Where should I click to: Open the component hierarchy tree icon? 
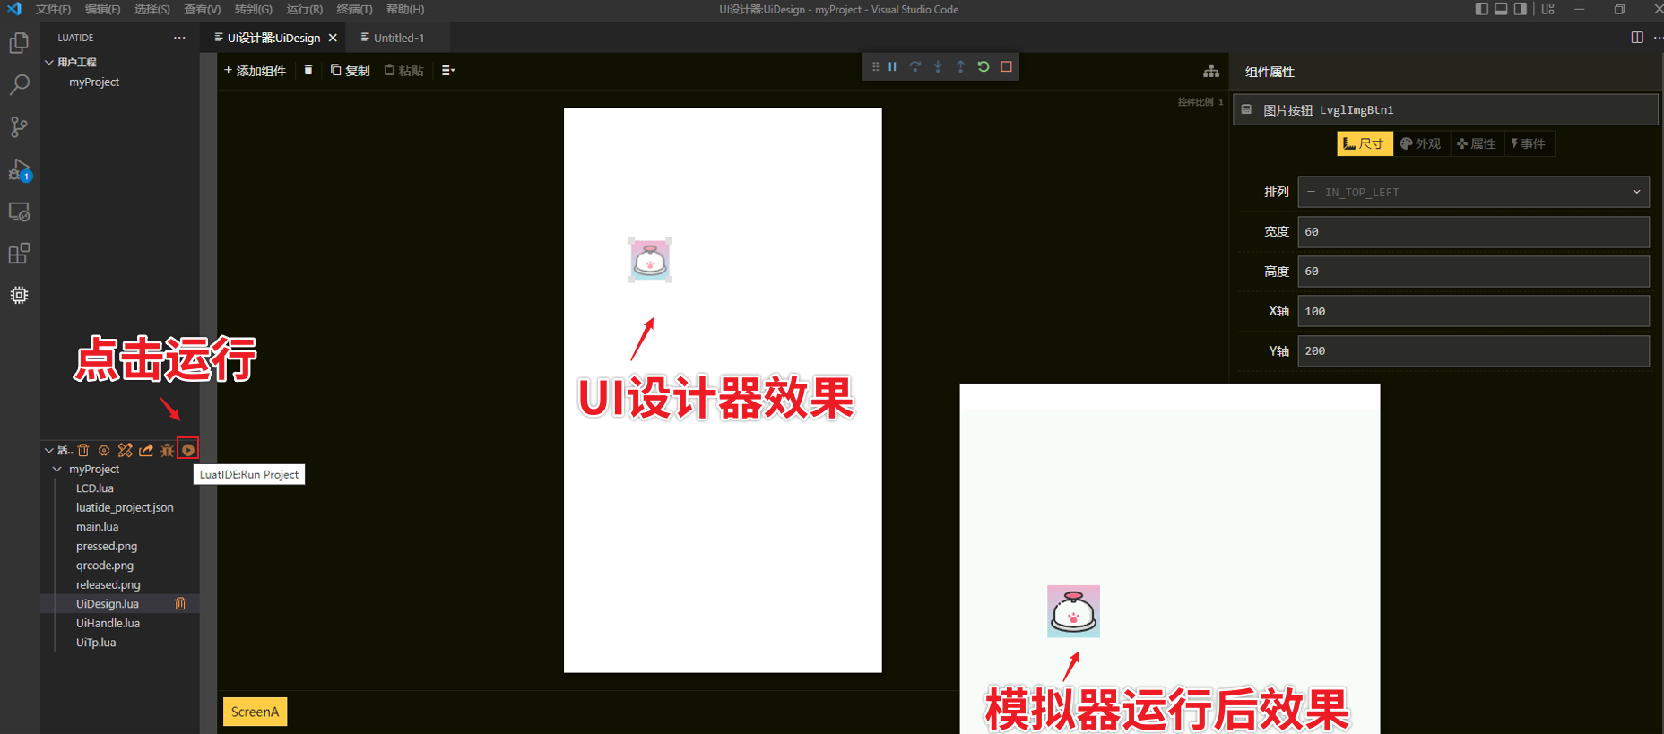(x=1211, y=71)
